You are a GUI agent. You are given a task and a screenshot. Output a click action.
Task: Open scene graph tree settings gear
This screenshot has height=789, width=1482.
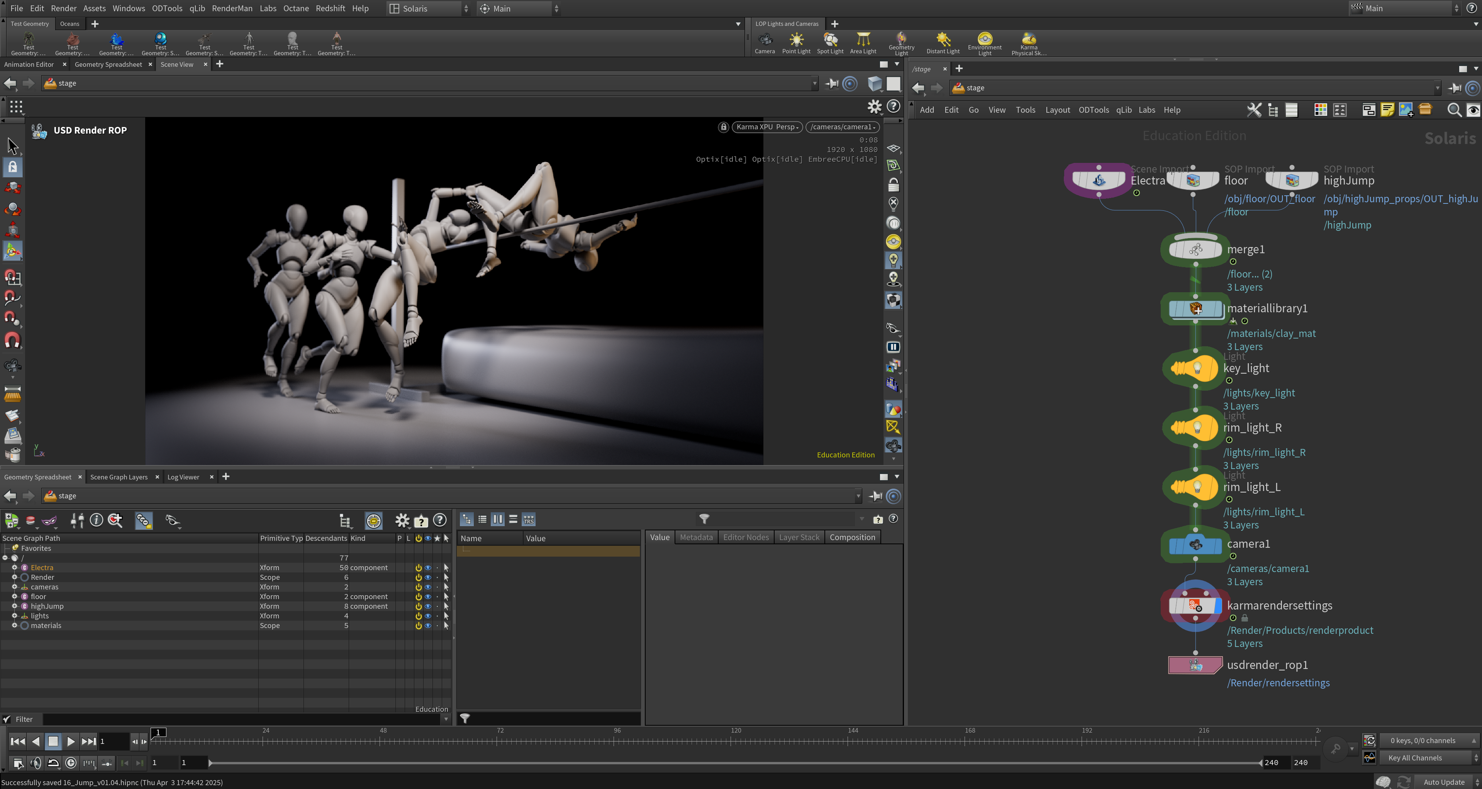[402, 520]
